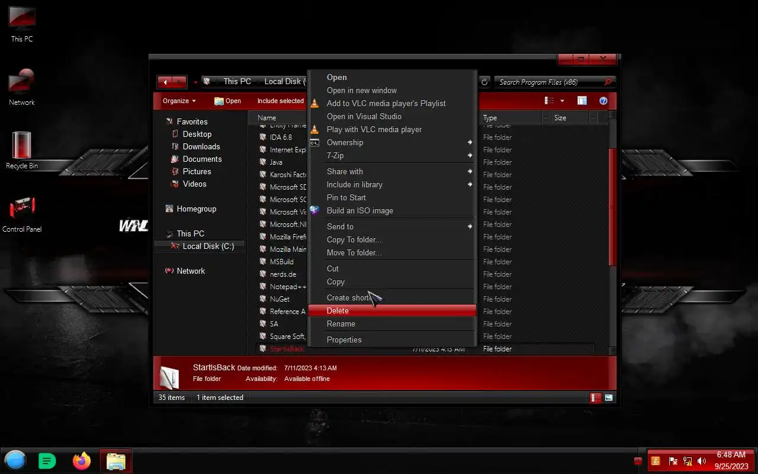
Task: Click File Explorer taskbar button
Action: tap(115, 460)
